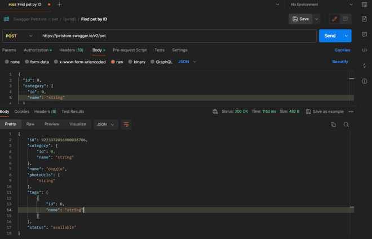Screen dimensions: 372x239
Task: Switch to the Pre-request Script tab
Action: coord(130,50)
